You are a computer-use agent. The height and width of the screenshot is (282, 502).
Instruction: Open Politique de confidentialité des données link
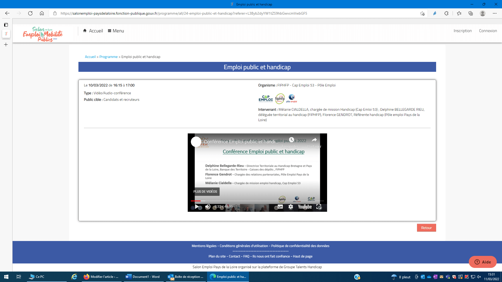[x=300, y=246]
